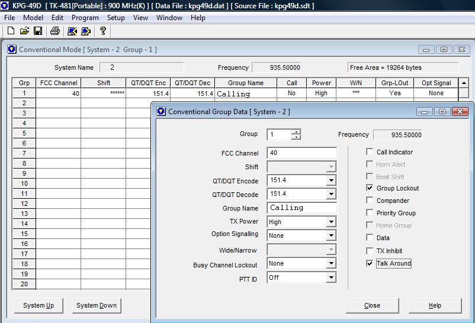Click the Help button in Group Data dialog

(435, 305)
